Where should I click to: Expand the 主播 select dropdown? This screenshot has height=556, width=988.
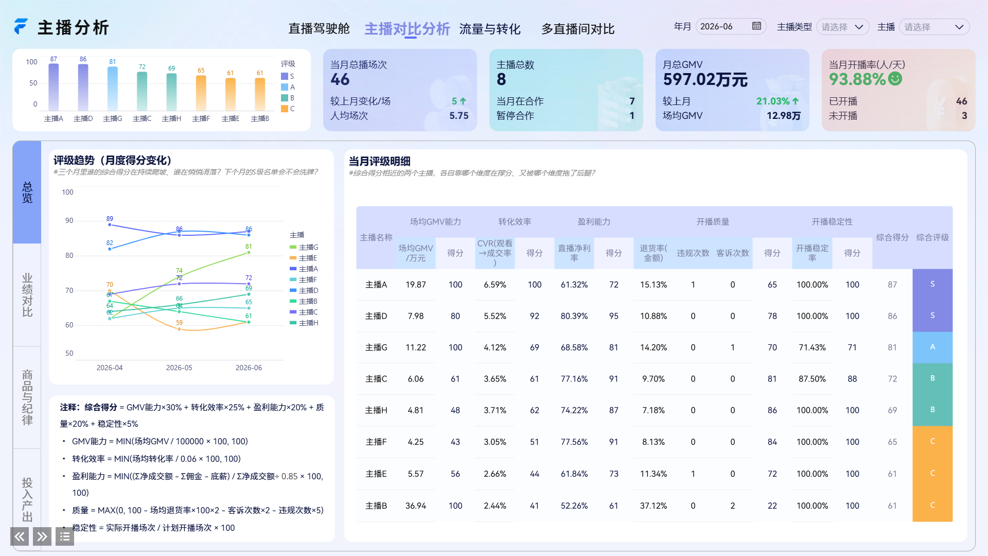(x=934, y=27)
